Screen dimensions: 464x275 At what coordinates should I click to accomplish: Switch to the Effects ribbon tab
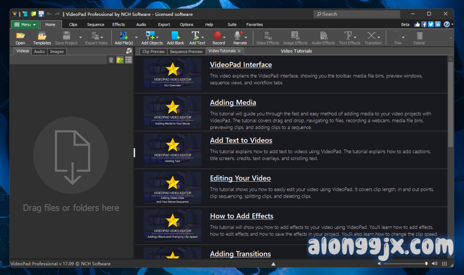(x=119, y=24)
